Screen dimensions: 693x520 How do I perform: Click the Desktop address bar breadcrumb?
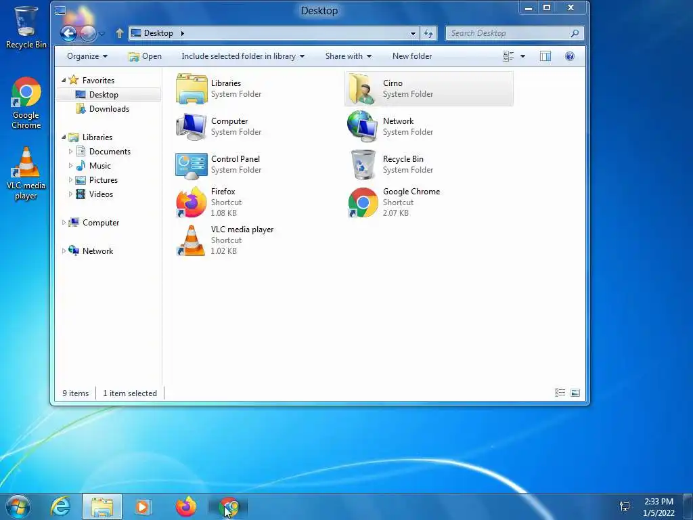pyautogui.click(x=158, y=33)
